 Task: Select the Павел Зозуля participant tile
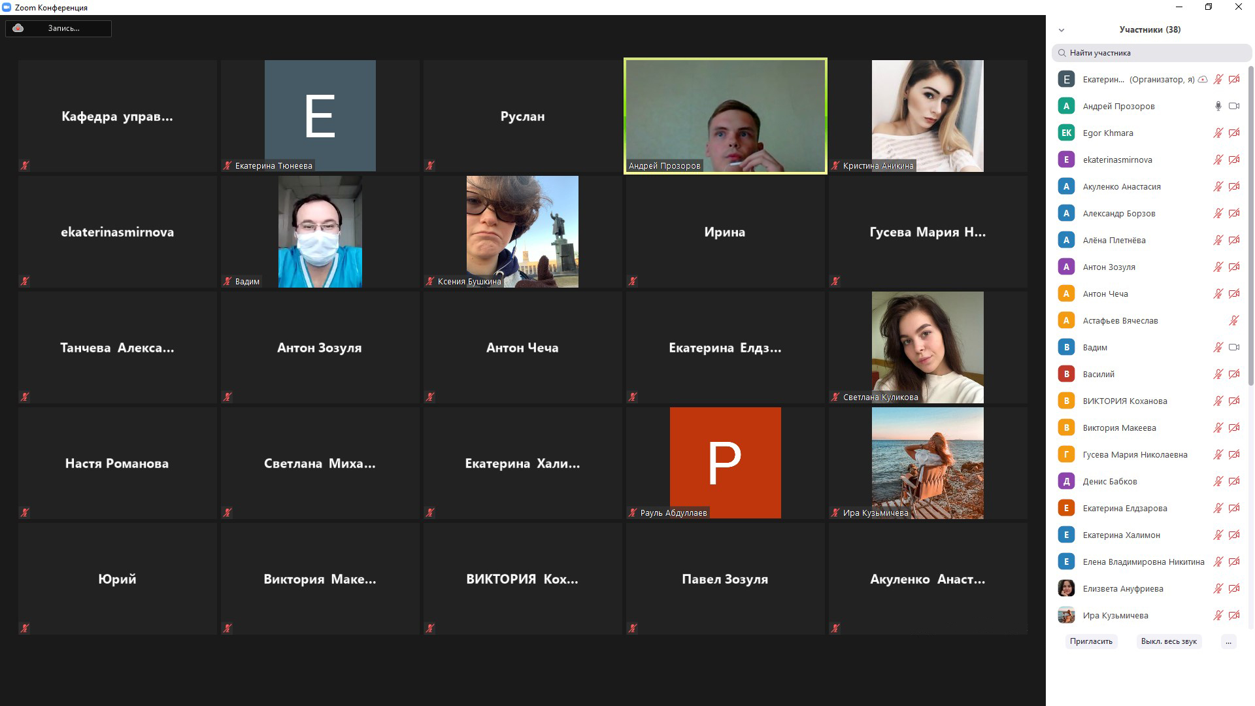pos(725,579)
